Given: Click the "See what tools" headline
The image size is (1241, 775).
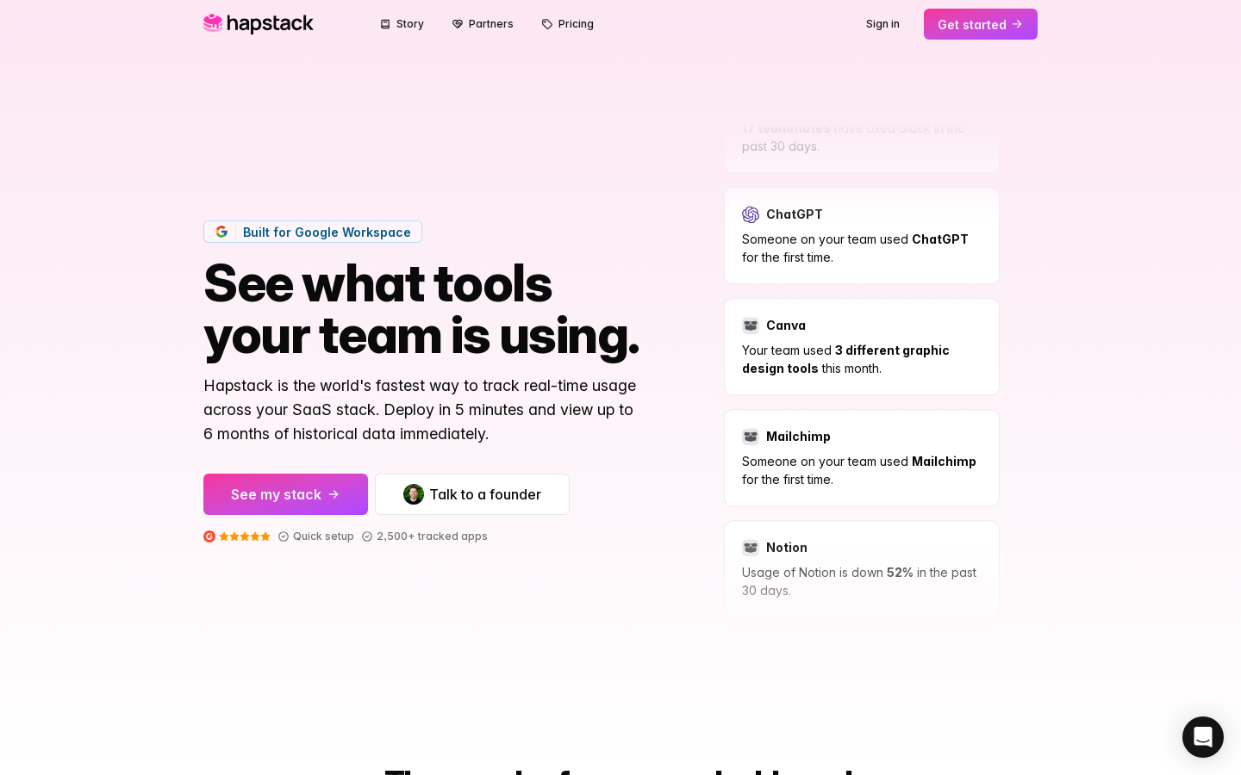Looking at the screenshot, I should click(x=377, y=282).
